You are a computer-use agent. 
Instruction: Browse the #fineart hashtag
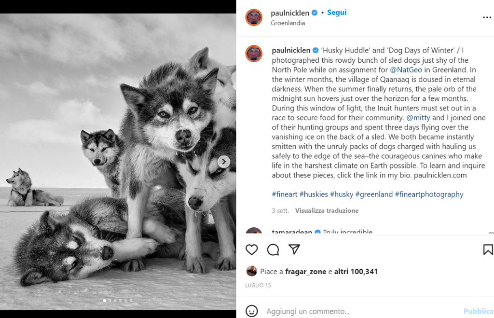pyautogui.click(x=285, y=194)
